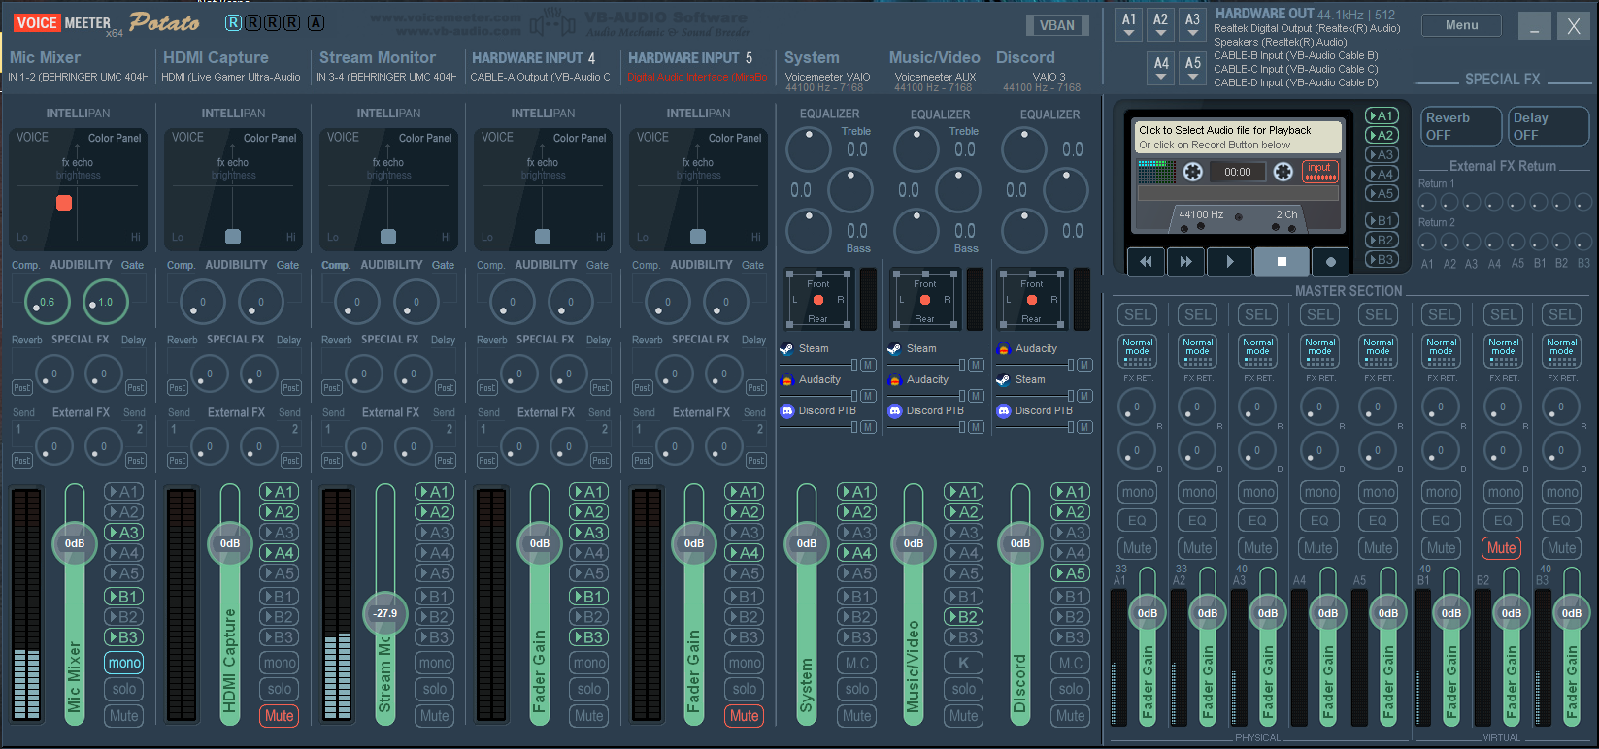Screen dimensions: 1599x749
Task: Click the cassette Record button
Action: [1330, 262]
